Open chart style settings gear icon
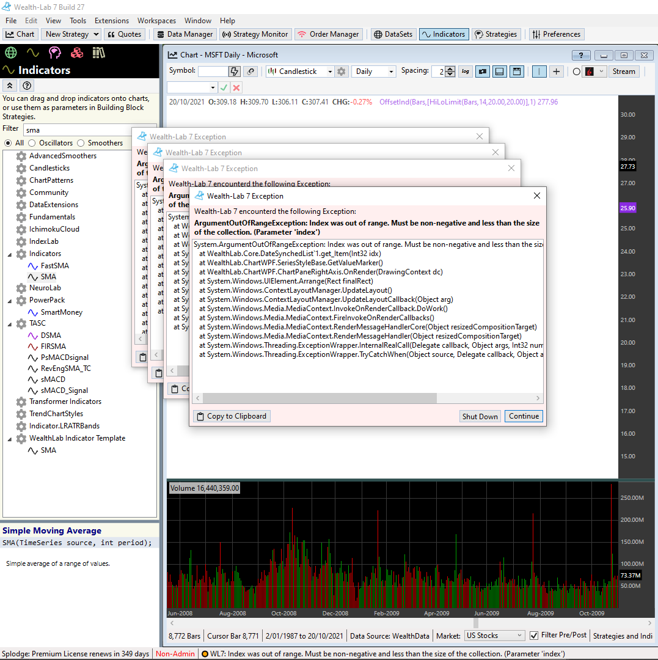The height and width of the screenshot is (660, 658). click(x=342, y=71)
